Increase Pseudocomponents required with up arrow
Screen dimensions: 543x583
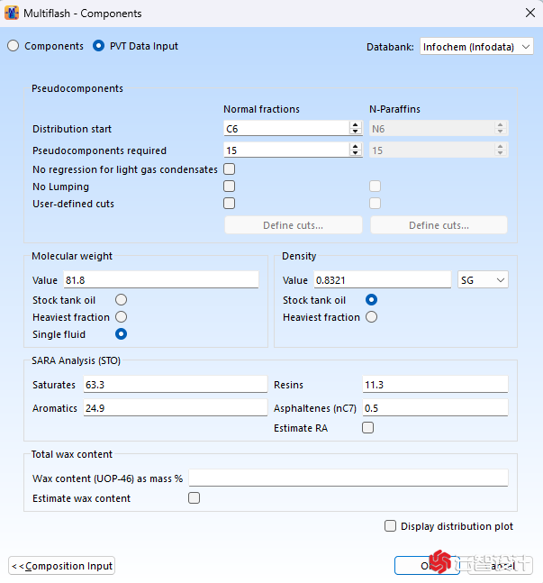pos(356,147)
